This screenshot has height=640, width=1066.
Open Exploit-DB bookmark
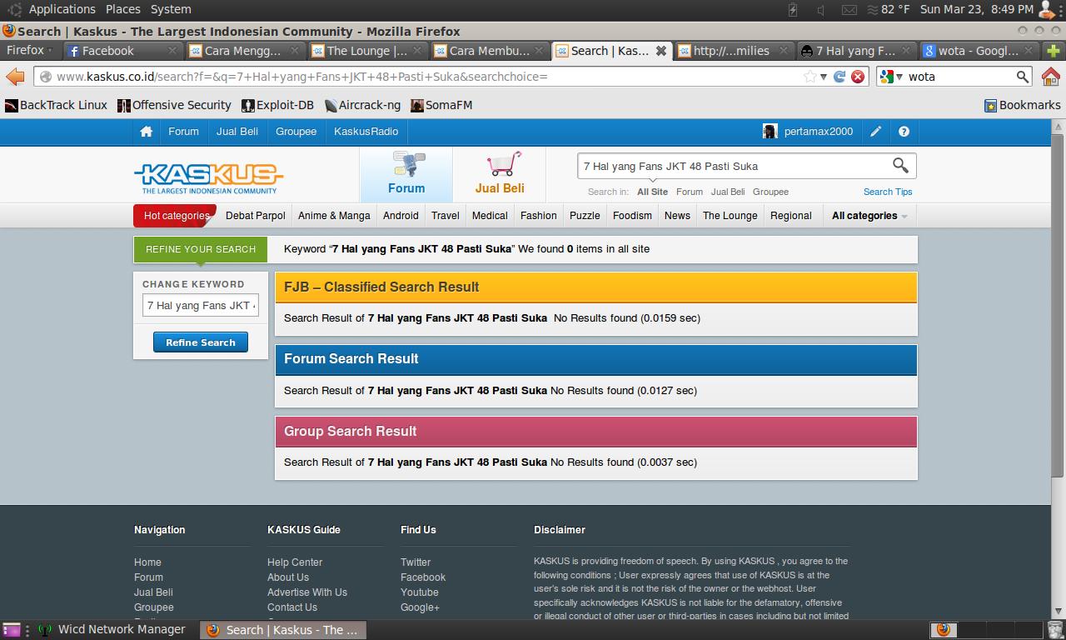(x=277, y=105)
